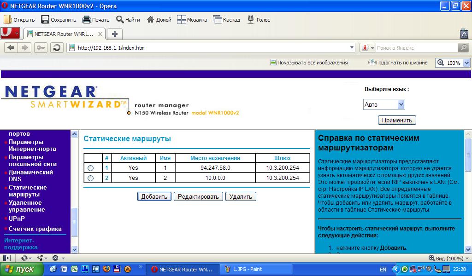This screenshot has width=472, height=276.
Task: Select radio button for route 2
Action: [90, 178]
